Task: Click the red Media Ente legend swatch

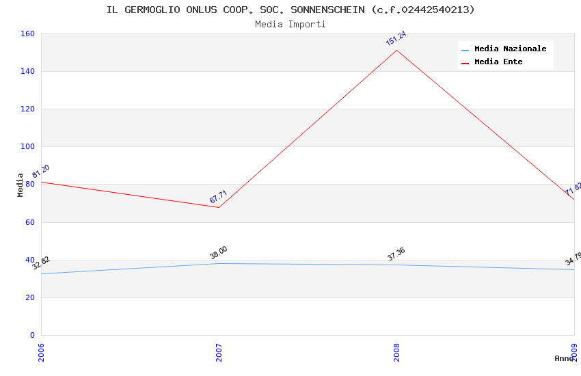Action: [465, 64]
